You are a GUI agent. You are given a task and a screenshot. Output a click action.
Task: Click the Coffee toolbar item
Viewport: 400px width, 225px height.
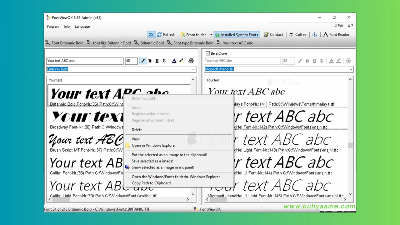tap(297, 35)
